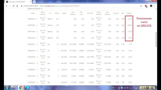View the site security lock info
This screenshot has width=161, height=90.
(22, 6)
